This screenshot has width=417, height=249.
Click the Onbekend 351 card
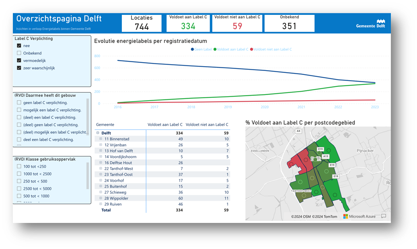289,23
